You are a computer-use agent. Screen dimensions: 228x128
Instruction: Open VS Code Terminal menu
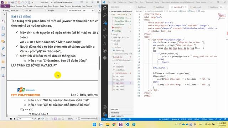149,2
